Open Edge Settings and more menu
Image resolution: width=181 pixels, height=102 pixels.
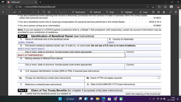(178, 7)
